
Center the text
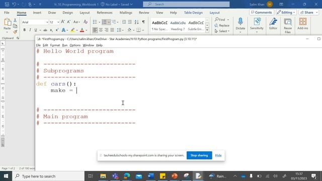[101, 30]
